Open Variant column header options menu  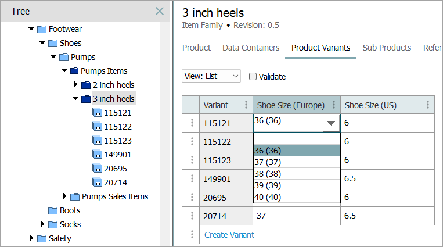click(246, 105)
